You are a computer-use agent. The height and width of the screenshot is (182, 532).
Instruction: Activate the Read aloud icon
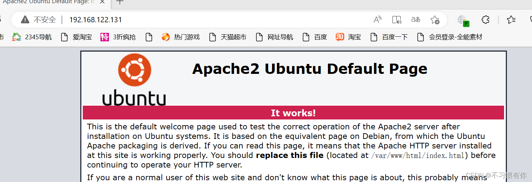tap(378, 19)
